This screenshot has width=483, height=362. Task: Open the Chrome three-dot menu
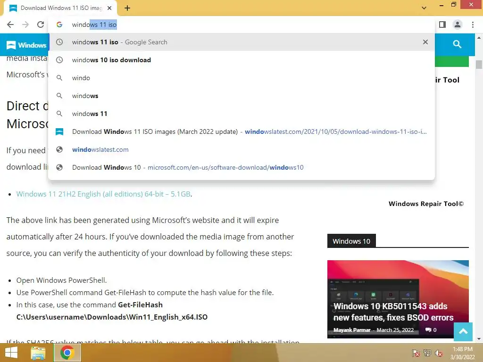[473, 25]
